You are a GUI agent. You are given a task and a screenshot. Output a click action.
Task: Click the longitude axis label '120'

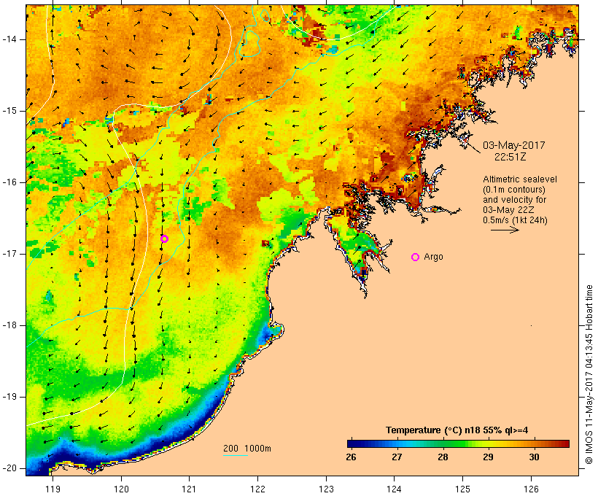121,489
